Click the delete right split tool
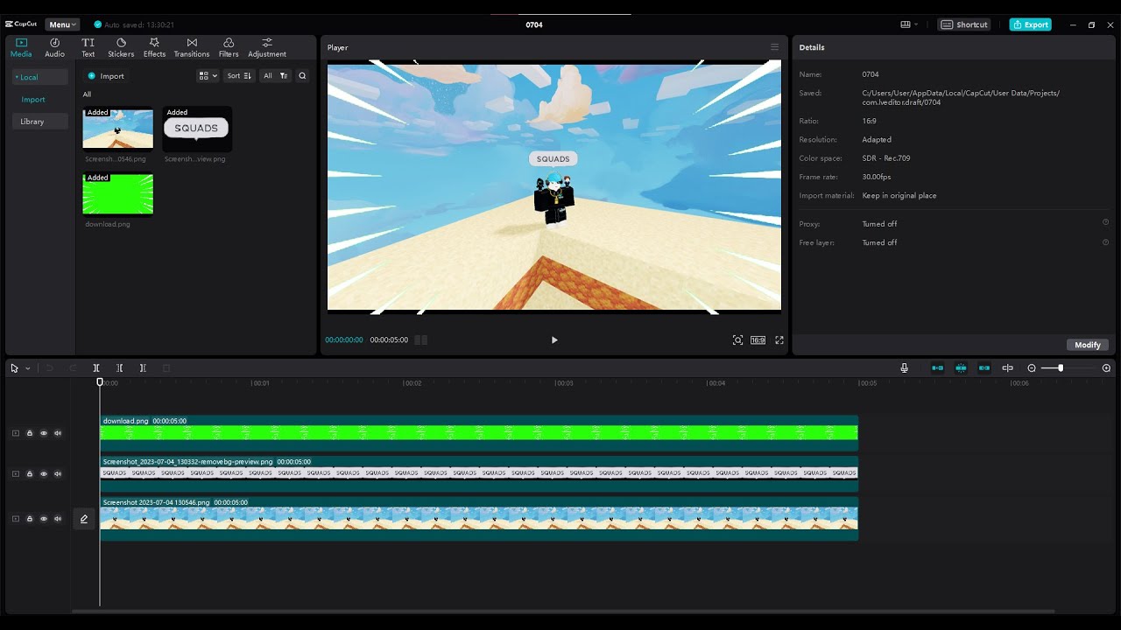The image size is (1121, 630). [x=143, y=368]
